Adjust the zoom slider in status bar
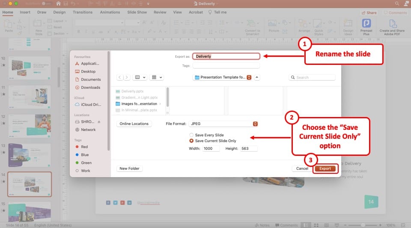 tap(363, 225)
